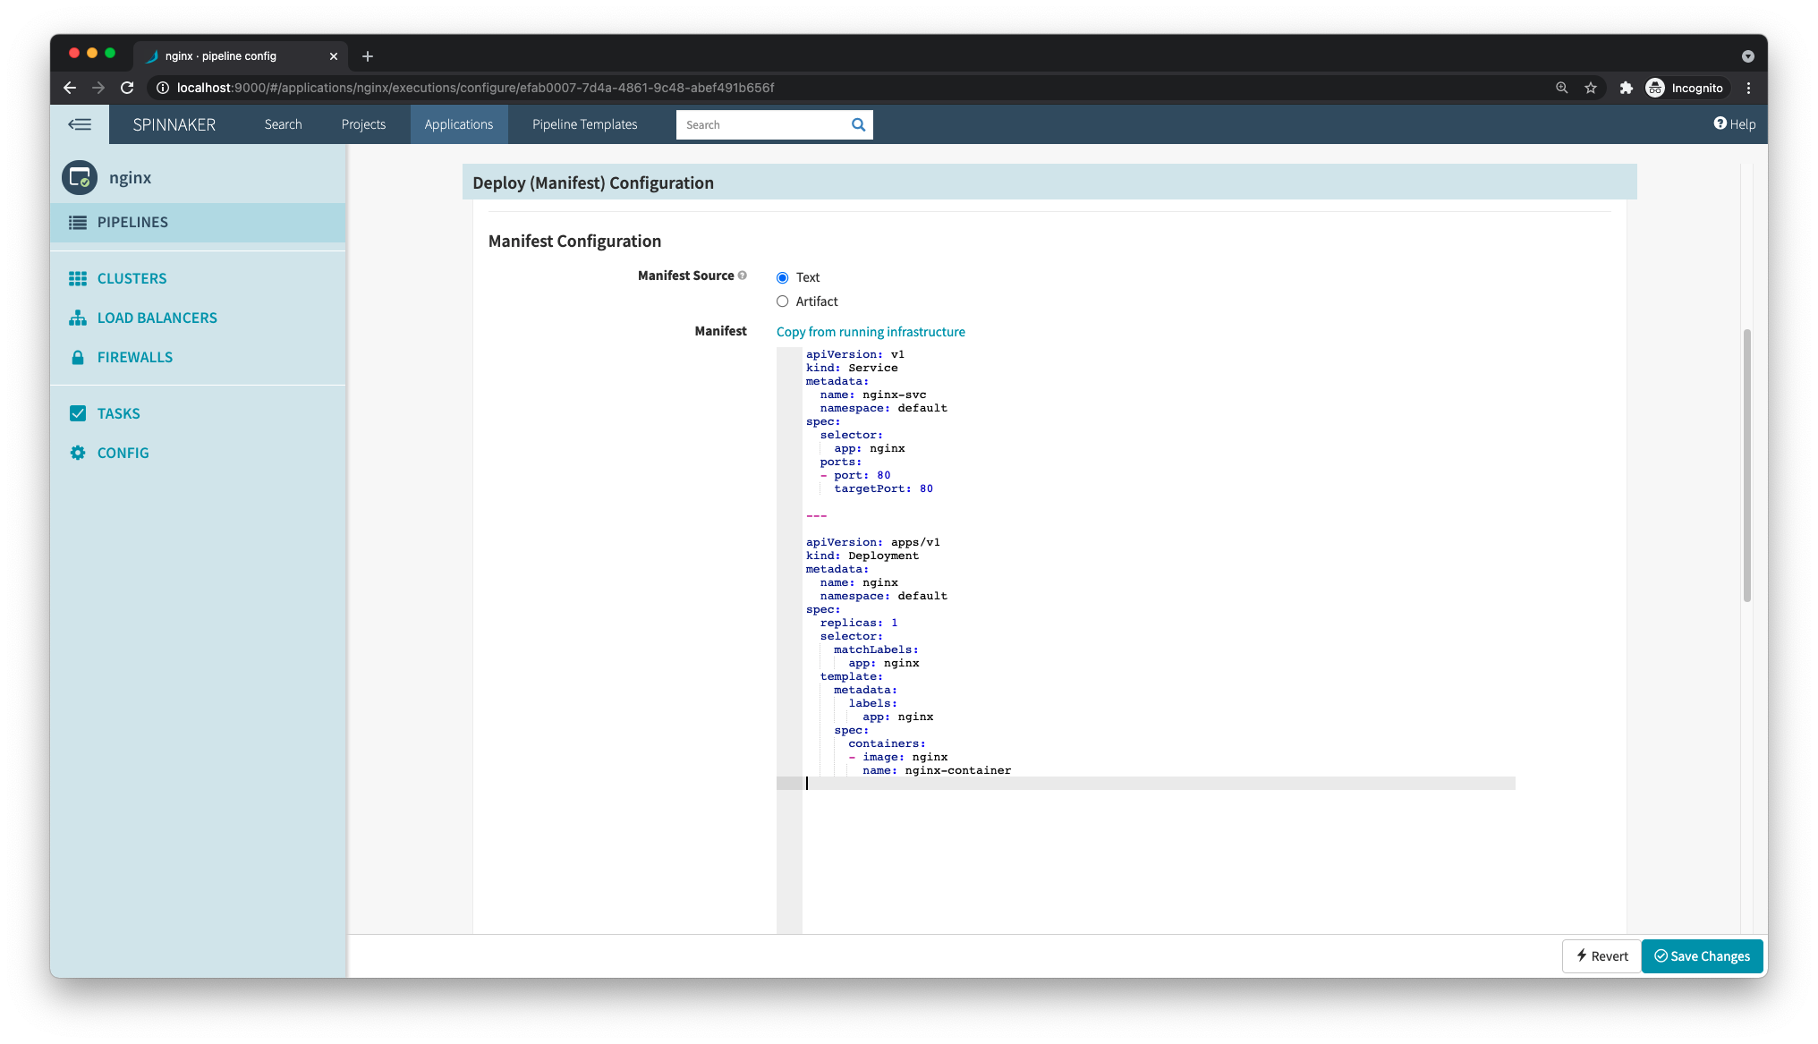Open browser zoom indicator

point(1561,88)
